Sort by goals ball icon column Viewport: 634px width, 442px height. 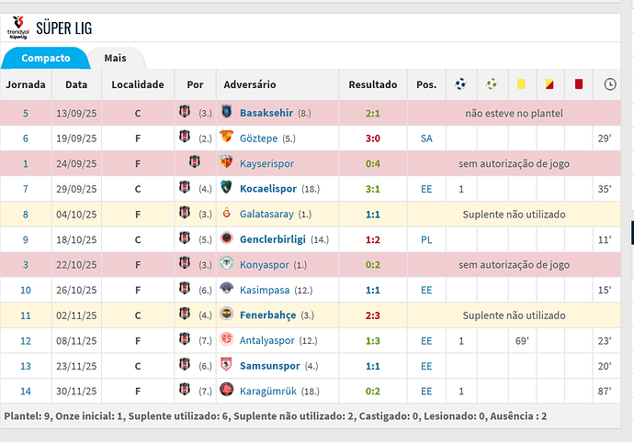coord(460,84)
